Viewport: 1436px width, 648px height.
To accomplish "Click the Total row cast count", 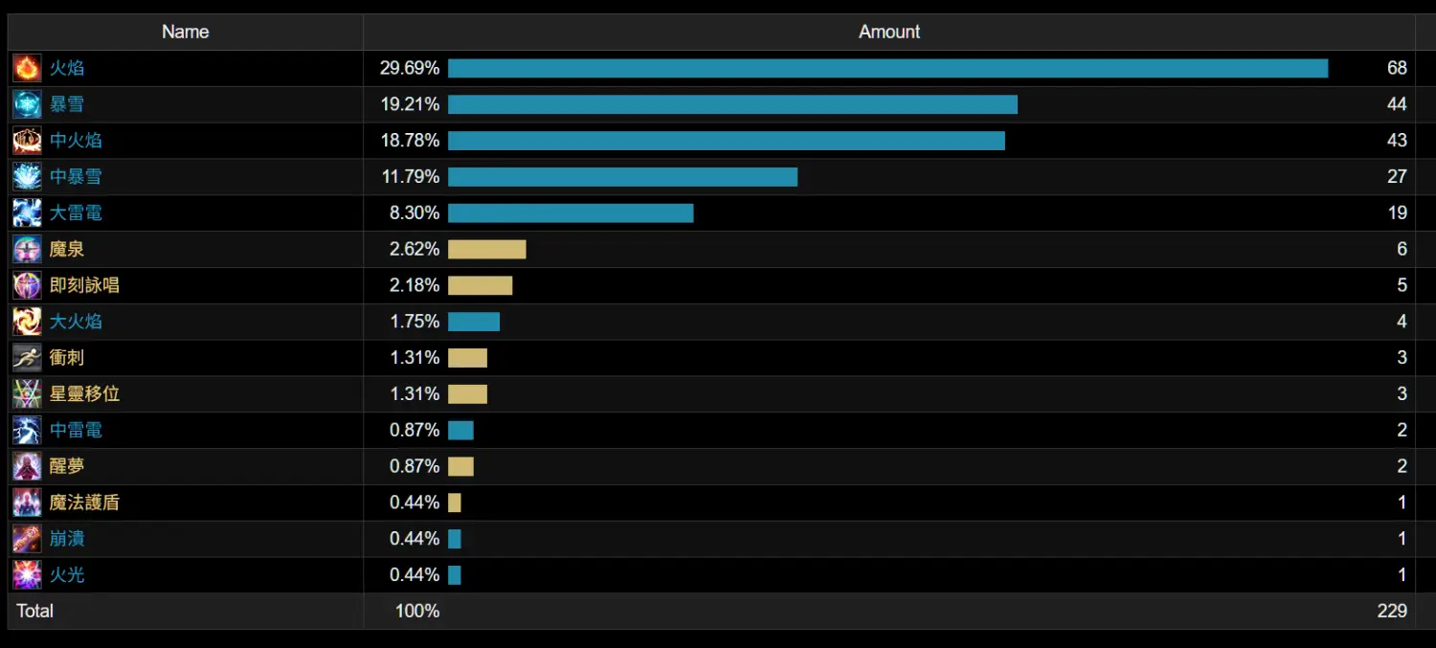I will (1391, 611).
